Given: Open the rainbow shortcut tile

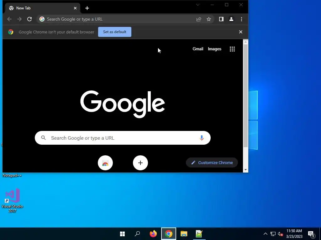Looking at the screenshot, I should tap(105, 163).
